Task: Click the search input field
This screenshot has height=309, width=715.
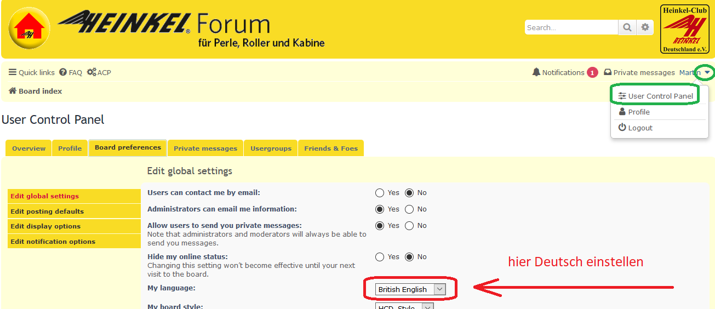Action: [x=571, y=27]
